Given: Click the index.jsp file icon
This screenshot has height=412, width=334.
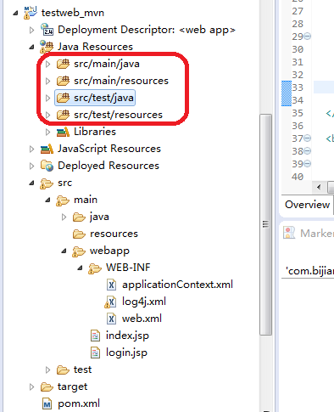Looking at the screenshot, I should 95,336.
